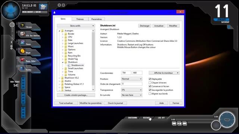
Task: Click the X coordinate field showing 704
Action: point(126,73)
